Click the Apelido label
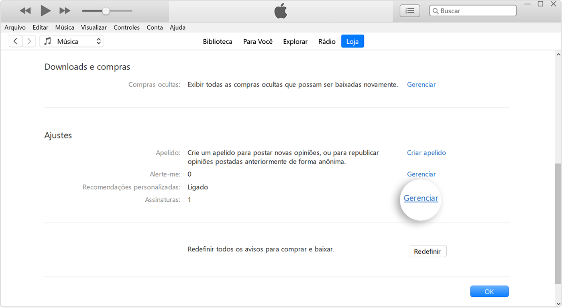This screenshot has height=308, width=562. point(168,153)
